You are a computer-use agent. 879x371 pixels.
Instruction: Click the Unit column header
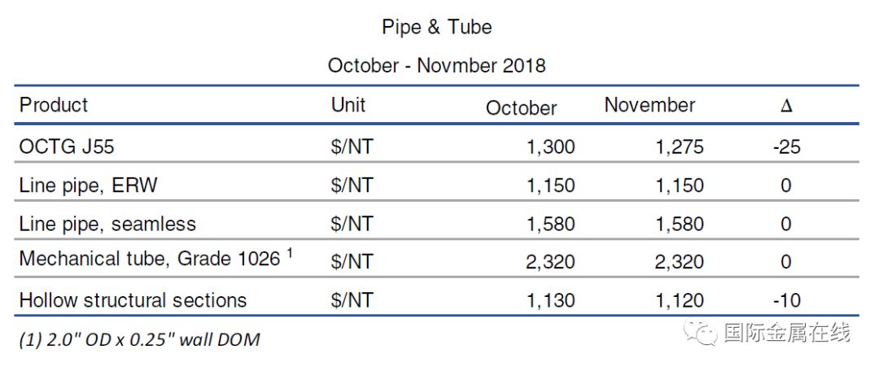(348, 104)
